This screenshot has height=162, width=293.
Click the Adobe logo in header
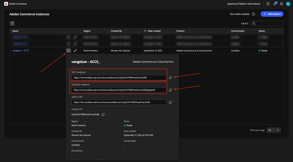coord(6,4)
